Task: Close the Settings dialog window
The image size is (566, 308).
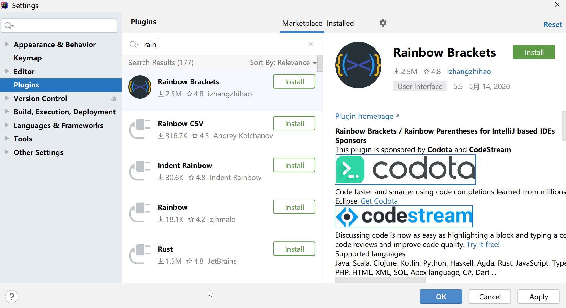Action: [557, 4]
